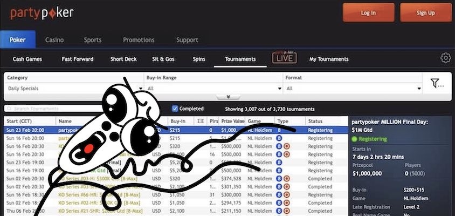Uncheck the Completed checkbox

coord(175,109)
